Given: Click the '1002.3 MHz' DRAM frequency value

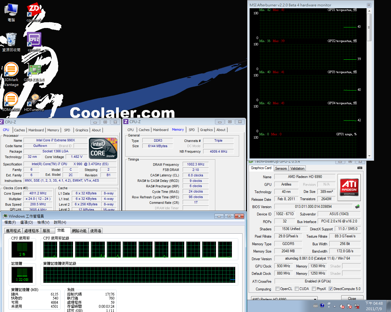Looking at the screenshot, I should (x=196, y=164).
